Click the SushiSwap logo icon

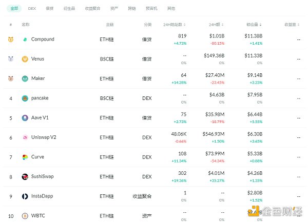pos(25,177)
